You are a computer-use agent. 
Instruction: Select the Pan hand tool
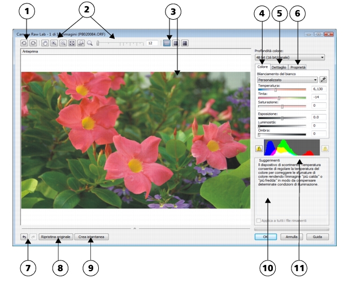45,42
